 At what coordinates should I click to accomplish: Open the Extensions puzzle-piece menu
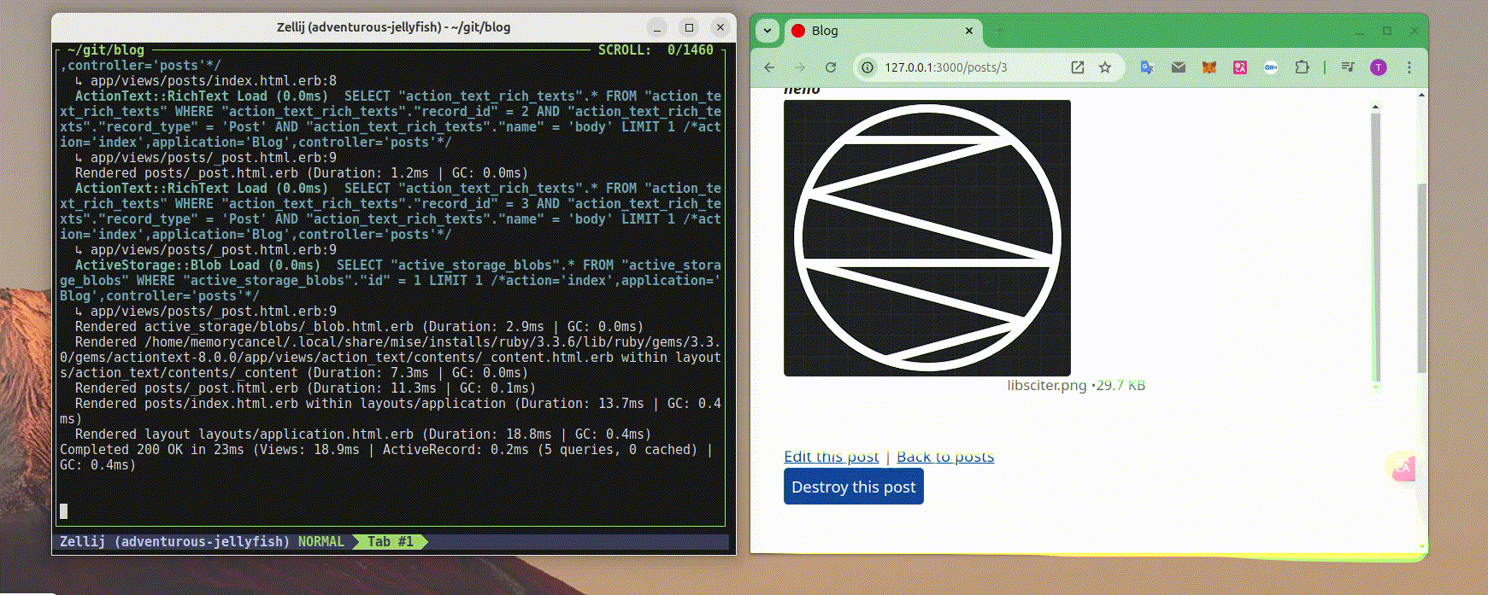[1302, 67]
